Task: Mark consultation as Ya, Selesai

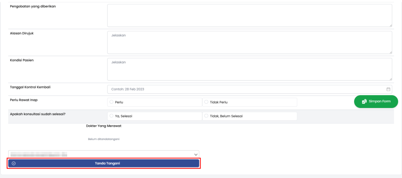Action: click(111, 116)
